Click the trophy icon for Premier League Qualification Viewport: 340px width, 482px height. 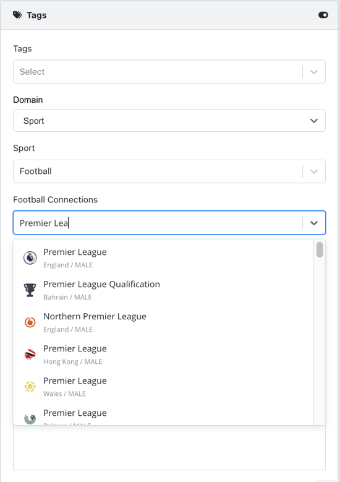pos(30,290)
